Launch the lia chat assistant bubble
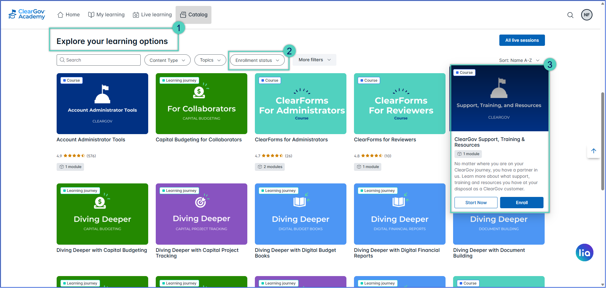The height and width of the screenshot is (288, 606). click(x=584, y=253)
